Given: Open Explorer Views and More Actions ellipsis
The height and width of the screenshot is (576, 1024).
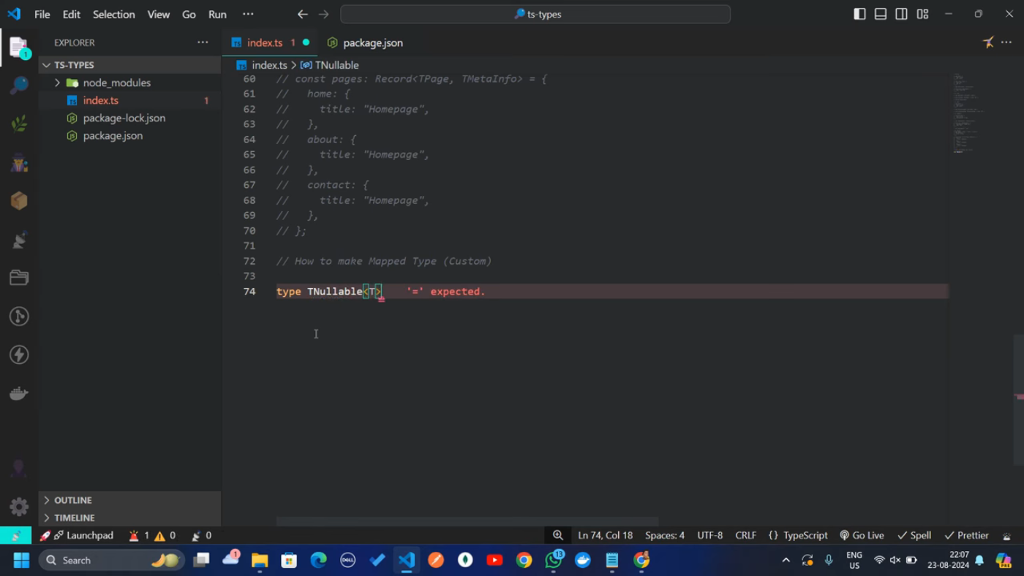Looking at the screenshot, I should pos(203,42).
